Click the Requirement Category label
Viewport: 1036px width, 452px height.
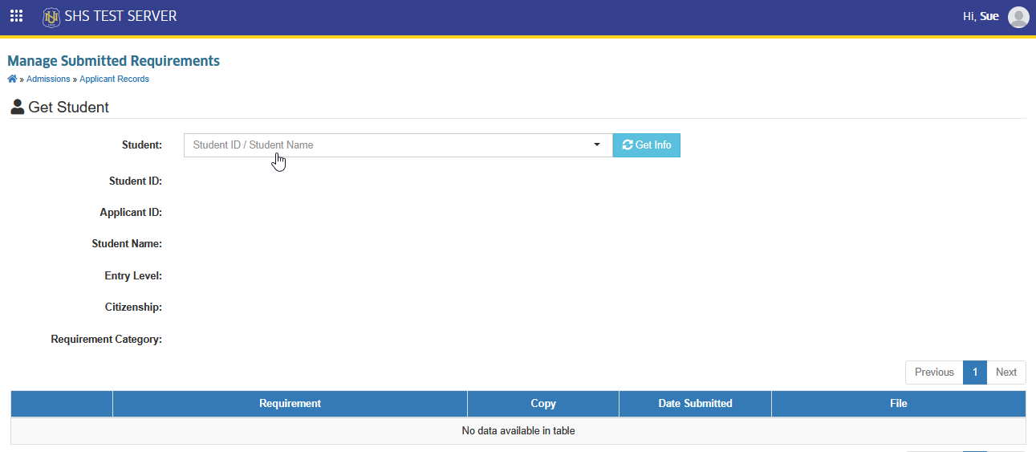pyautogui.click(x=107, y=340)
